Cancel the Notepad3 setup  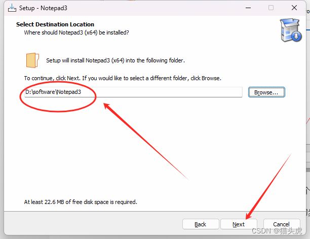(x=282, y=224)
